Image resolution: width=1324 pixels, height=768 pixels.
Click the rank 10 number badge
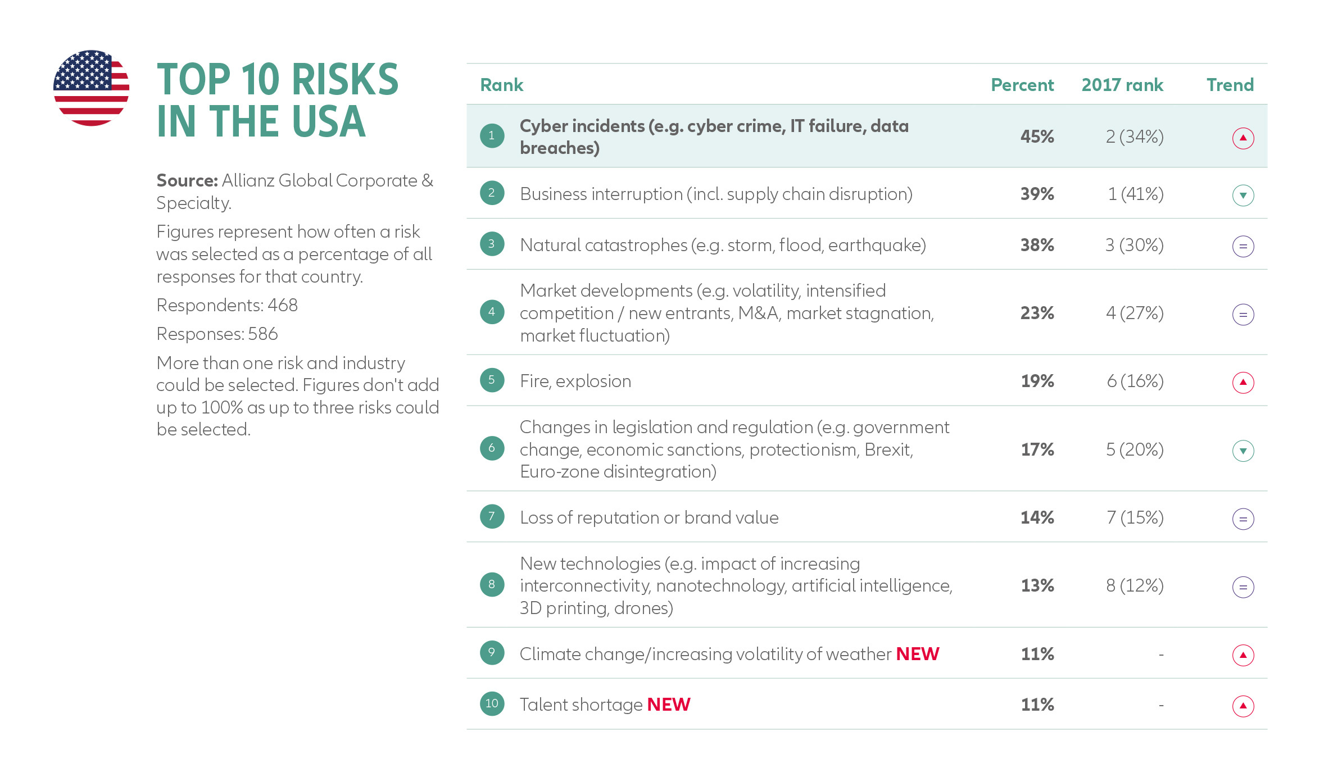click(492, 703)
